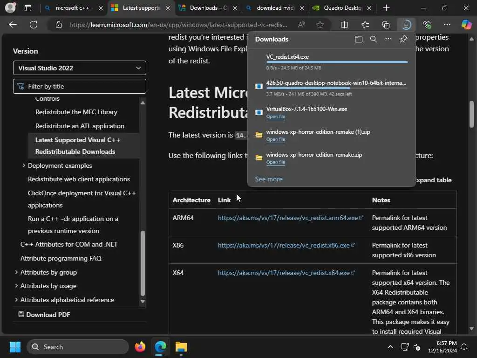Click the Filter by title input

(79, 86)
